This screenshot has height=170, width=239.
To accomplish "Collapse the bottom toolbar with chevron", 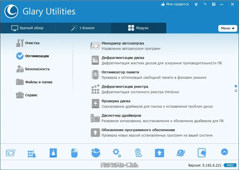I will [224, 152].
